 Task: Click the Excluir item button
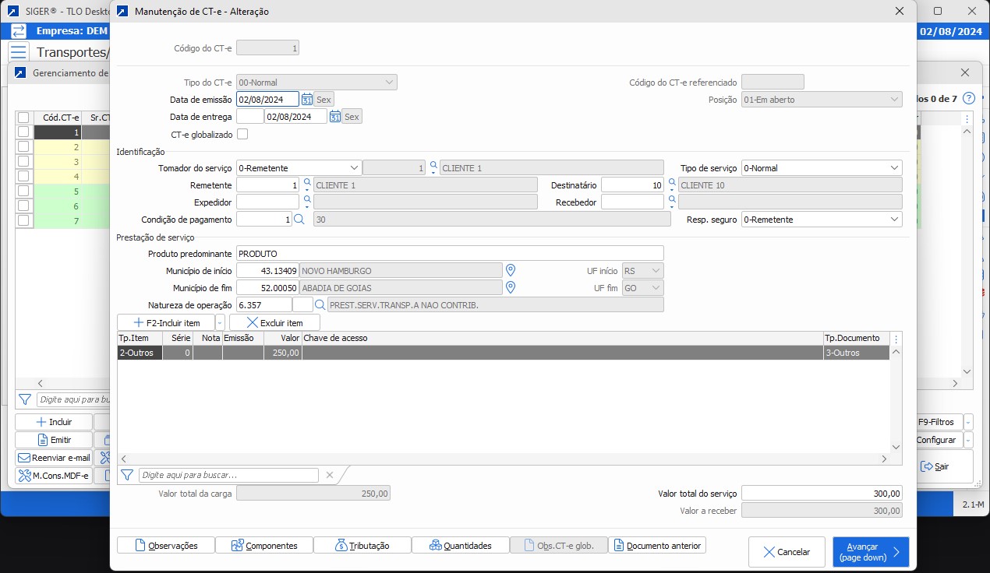coord(274,322)
